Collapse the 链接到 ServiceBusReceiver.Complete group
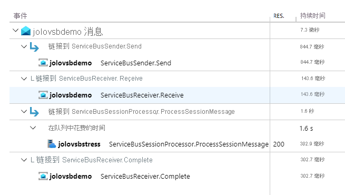345x195 pixels. [24, 160]
